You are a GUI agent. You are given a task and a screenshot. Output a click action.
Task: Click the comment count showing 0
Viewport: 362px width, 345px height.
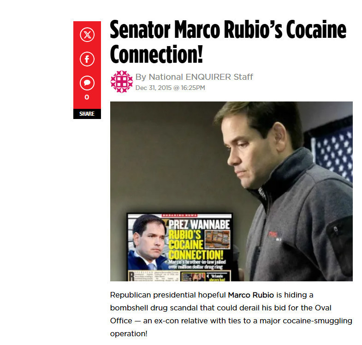click(x=87, y=97)
